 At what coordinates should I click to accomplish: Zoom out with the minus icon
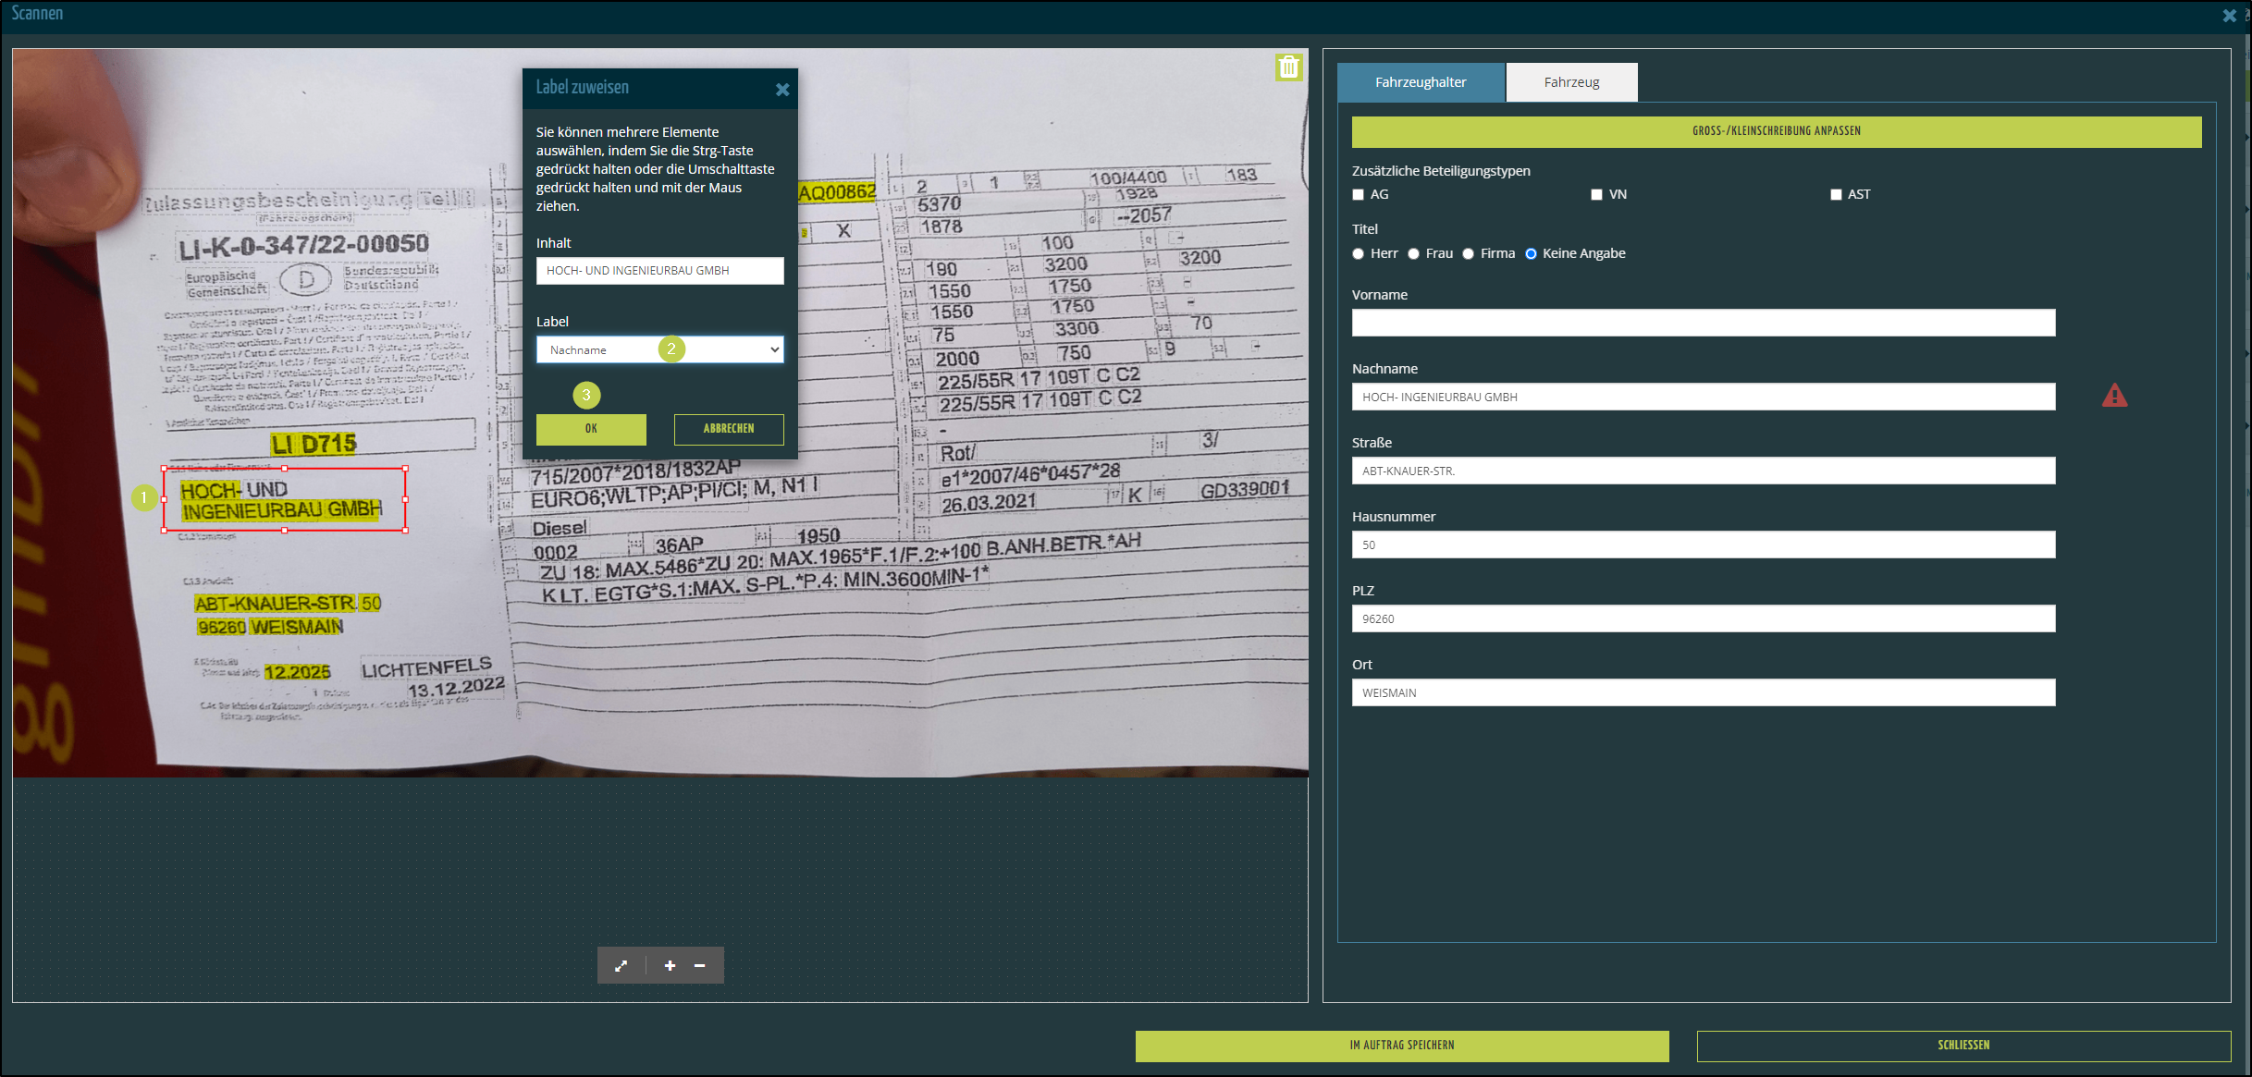(700, 965)
